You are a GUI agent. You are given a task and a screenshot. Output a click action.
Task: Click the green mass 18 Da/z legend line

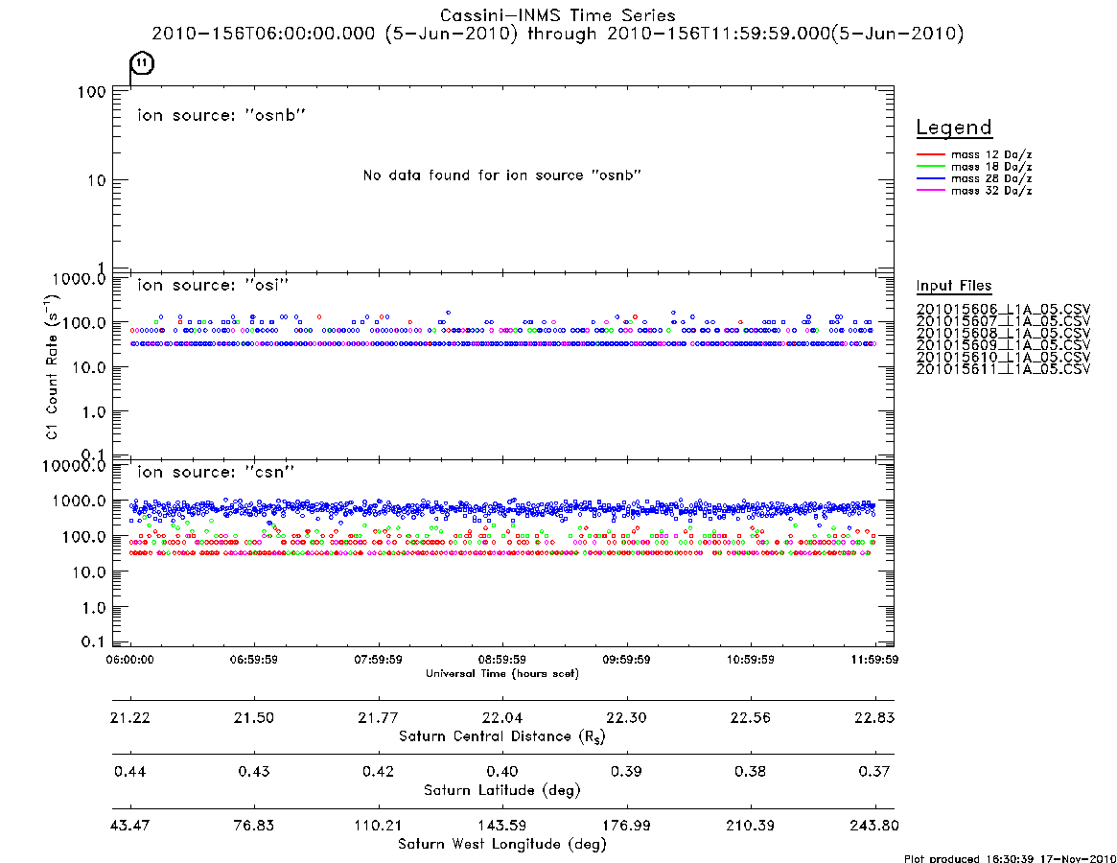click(x=930, y=167)
